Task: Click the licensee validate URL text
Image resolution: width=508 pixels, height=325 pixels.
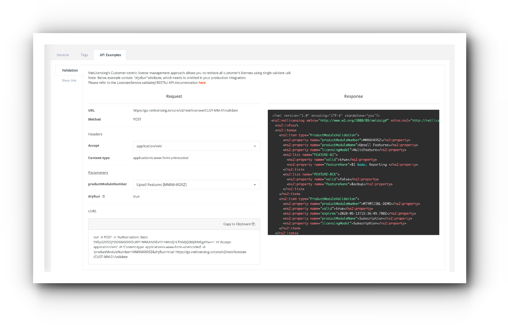Action: click(x=185, y=110)
